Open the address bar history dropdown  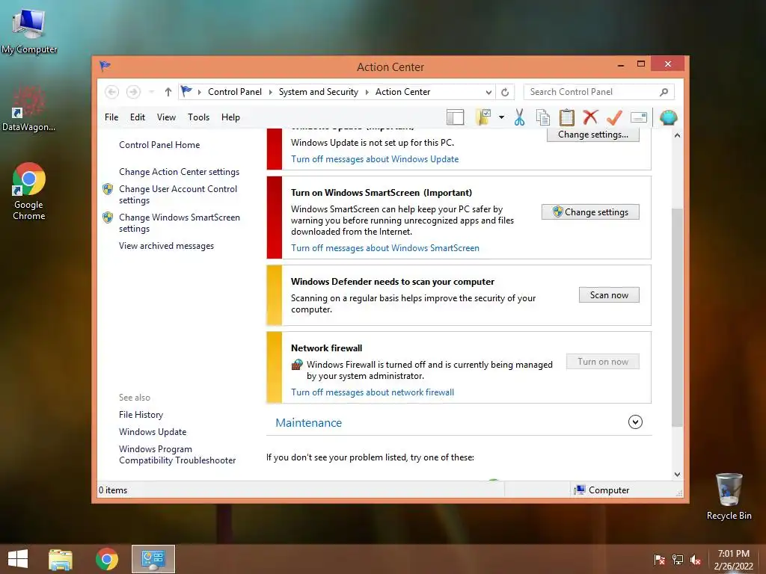pyautogui.click(x=488, y=92)
